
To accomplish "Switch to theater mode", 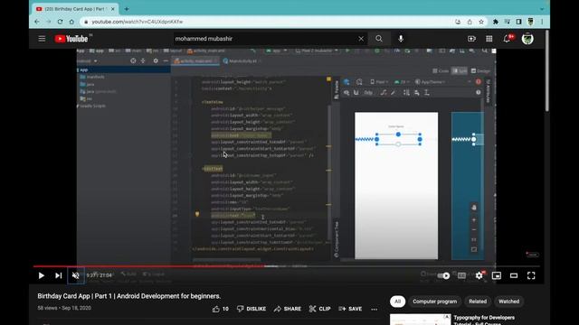I will 514,275.
